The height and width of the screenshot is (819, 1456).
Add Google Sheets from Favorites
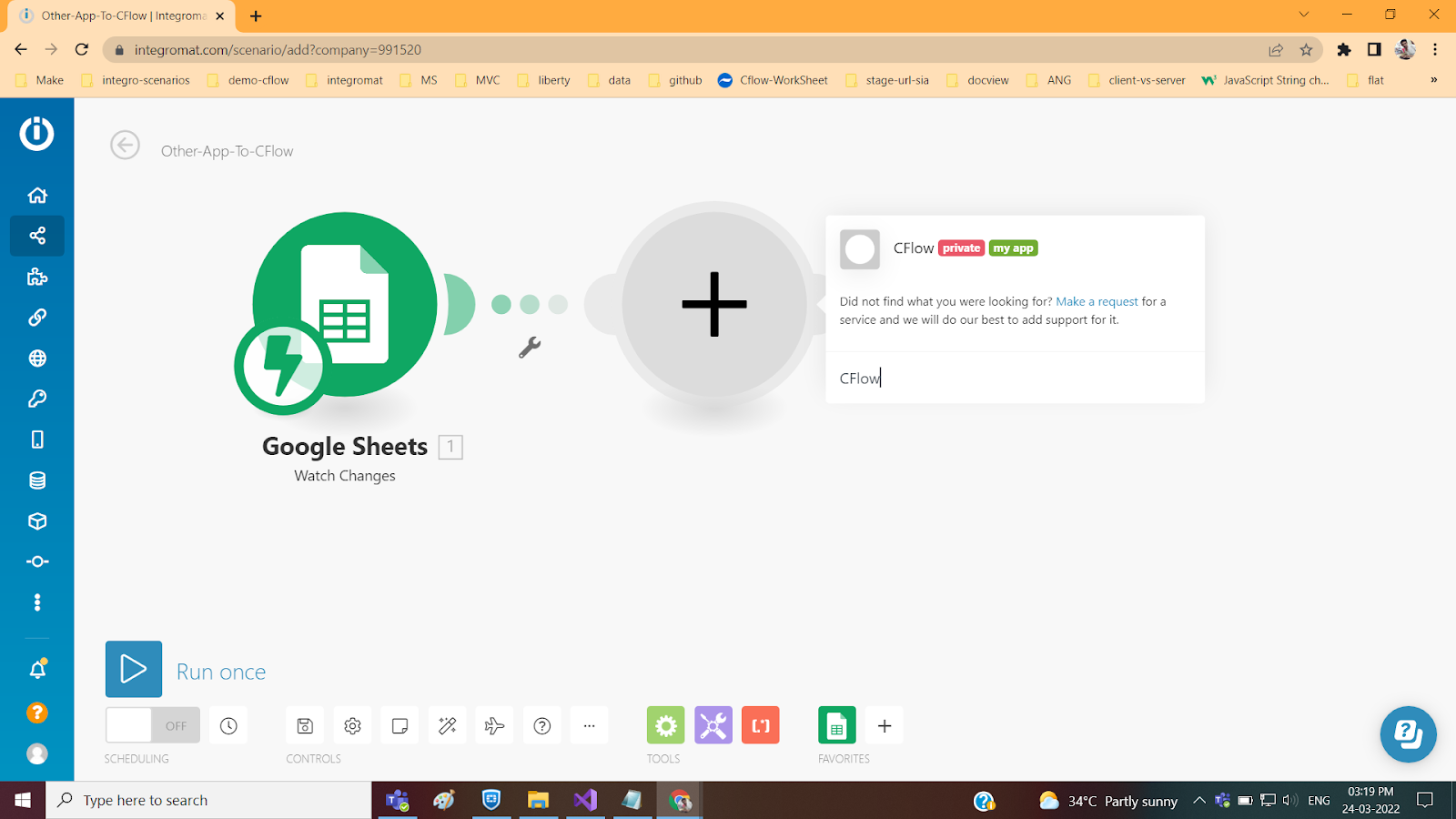click(837, 725)
